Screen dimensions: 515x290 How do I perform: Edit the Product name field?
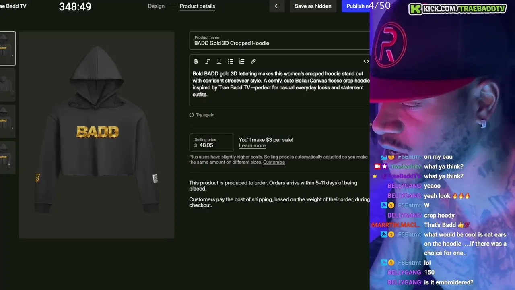(x=280, y=41)
